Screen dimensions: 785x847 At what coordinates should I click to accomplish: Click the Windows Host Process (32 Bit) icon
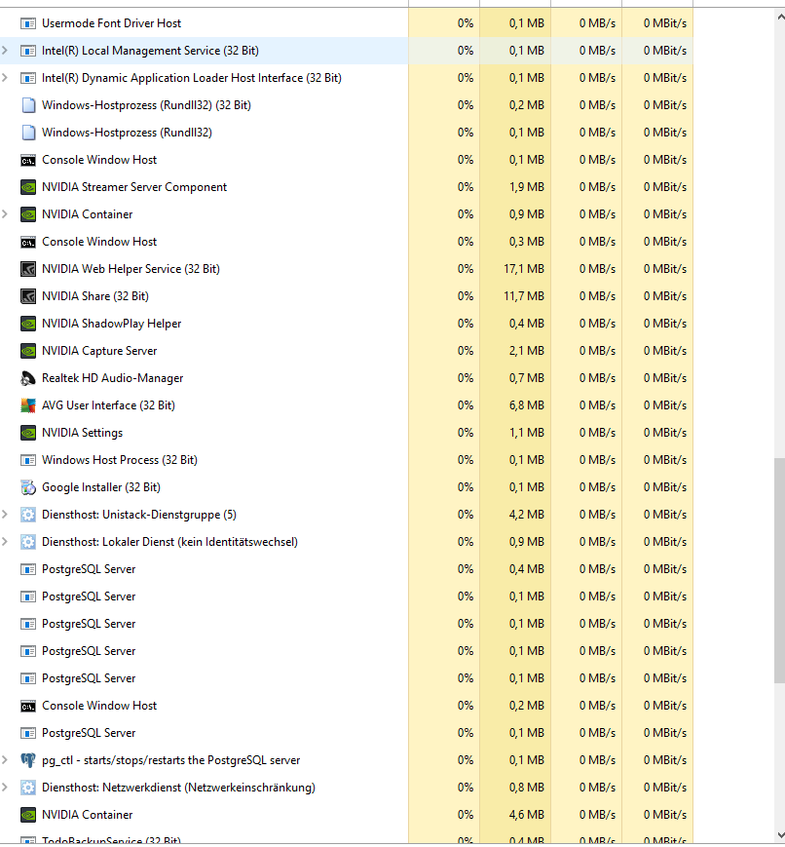[28, 460]
